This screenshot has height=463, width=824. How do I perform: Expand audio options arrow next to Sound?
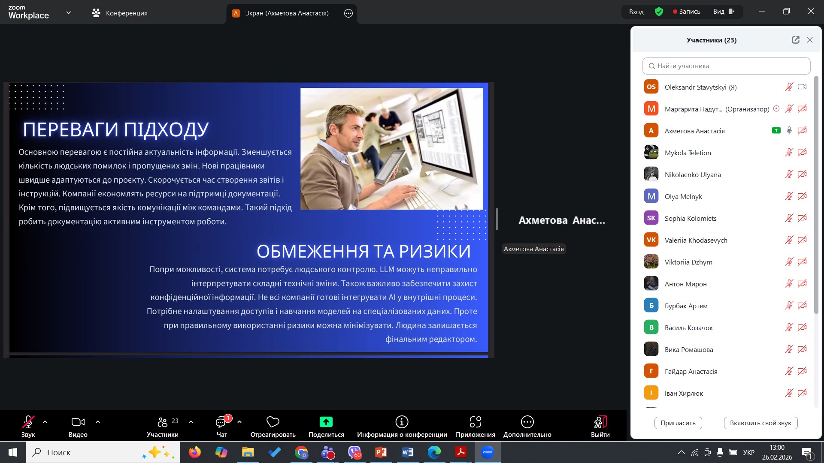[45, 422]
